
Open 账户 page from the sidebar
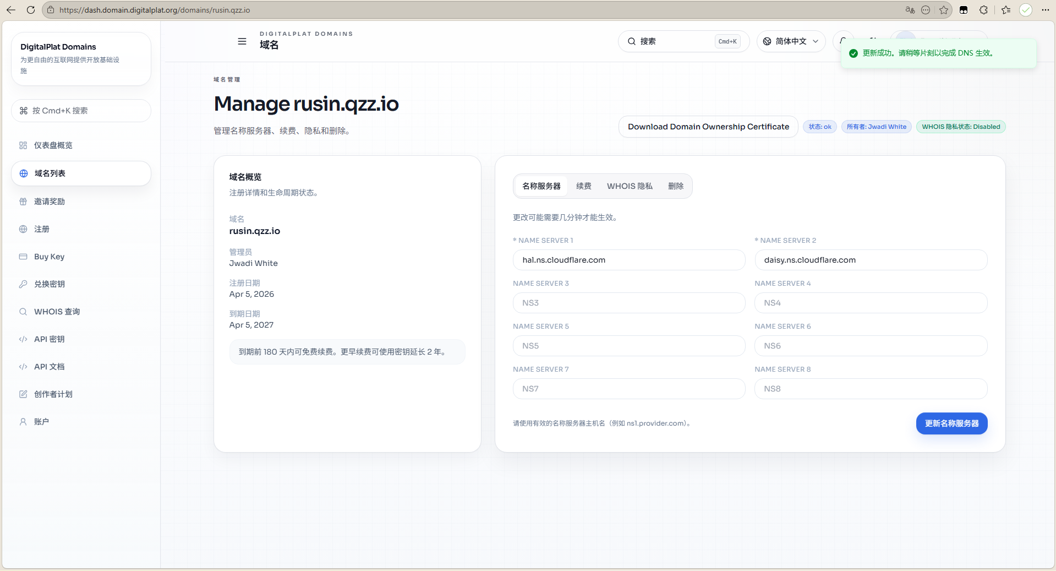[41, 422]
